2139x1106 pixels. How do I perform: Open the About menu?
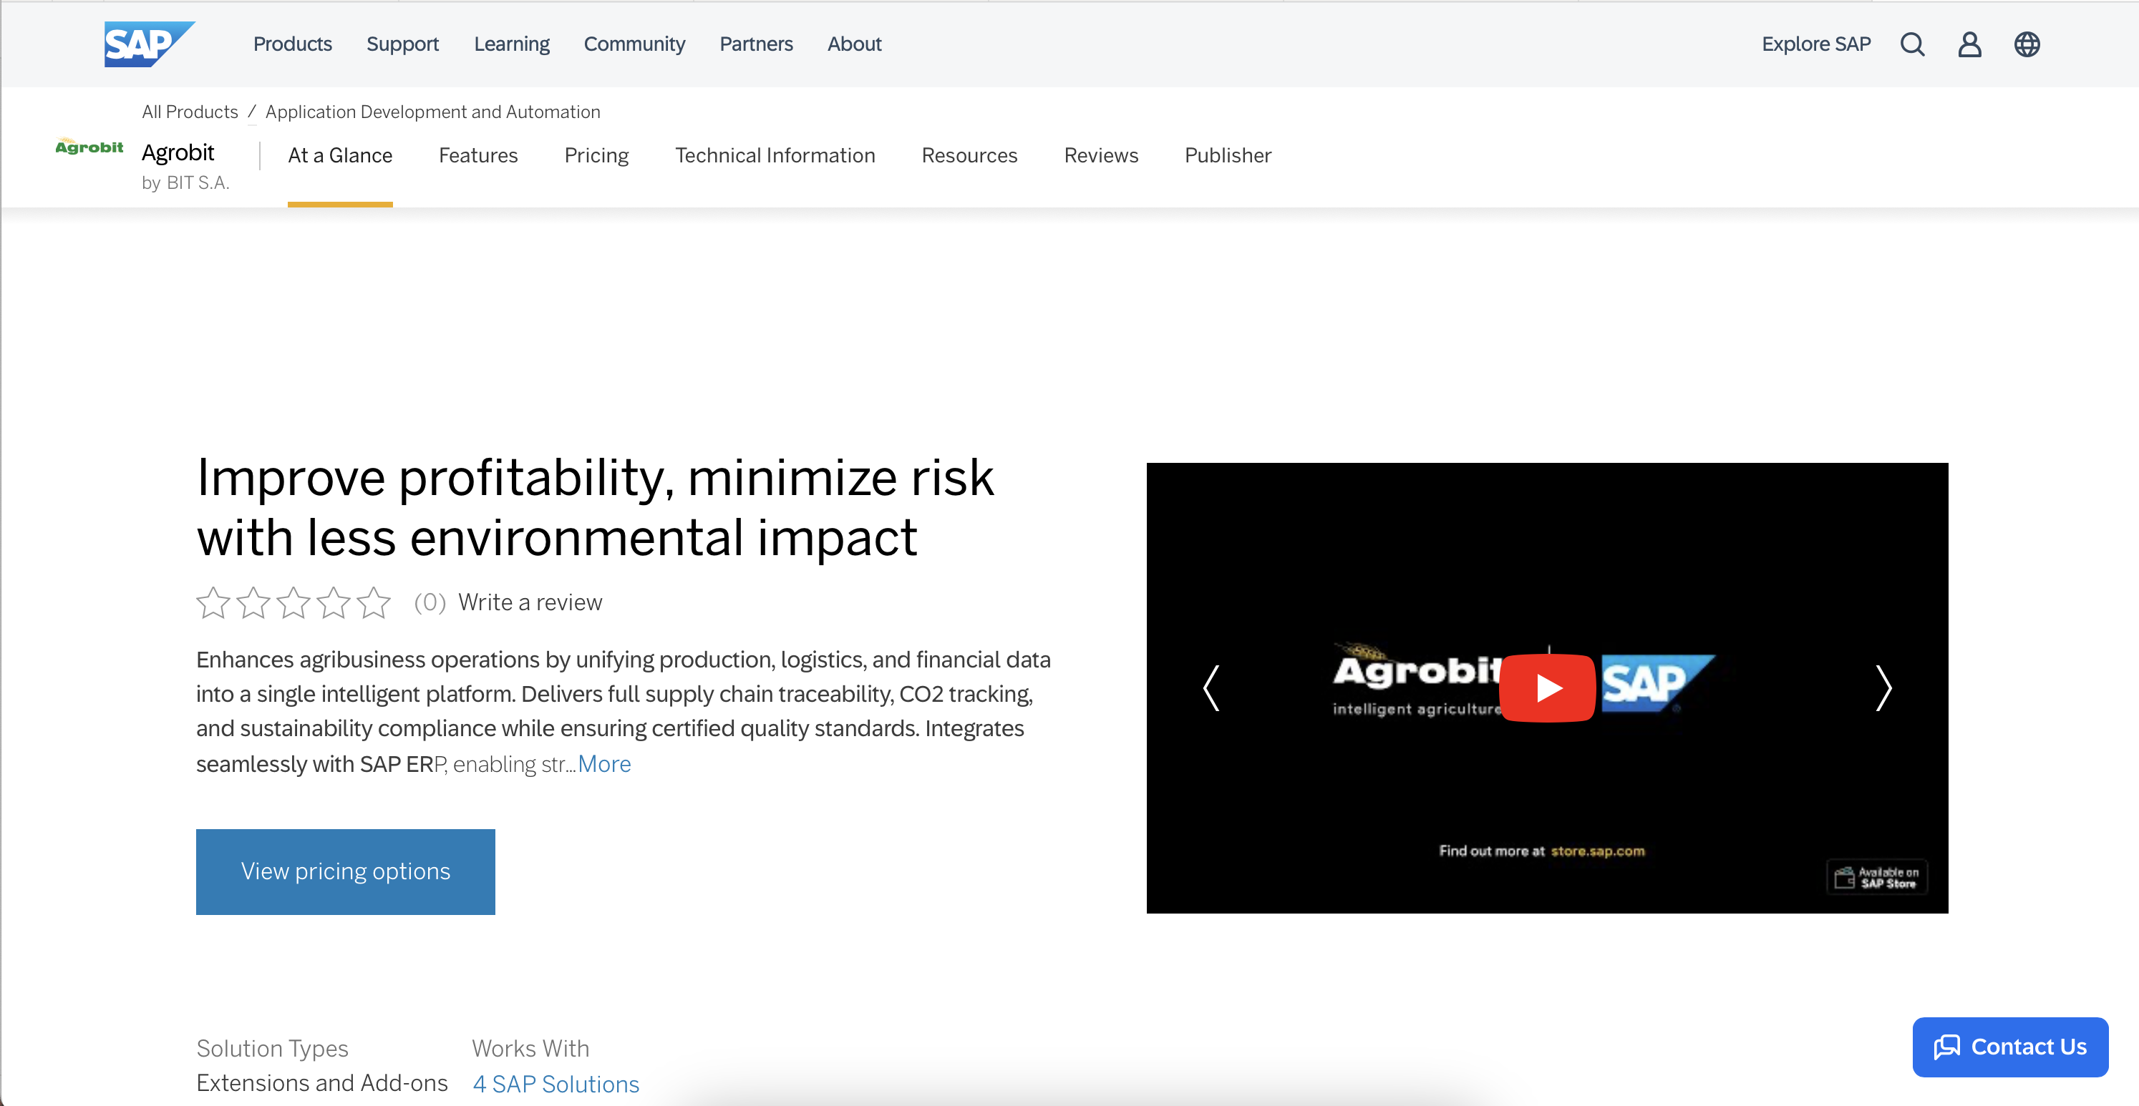[855, 44]
